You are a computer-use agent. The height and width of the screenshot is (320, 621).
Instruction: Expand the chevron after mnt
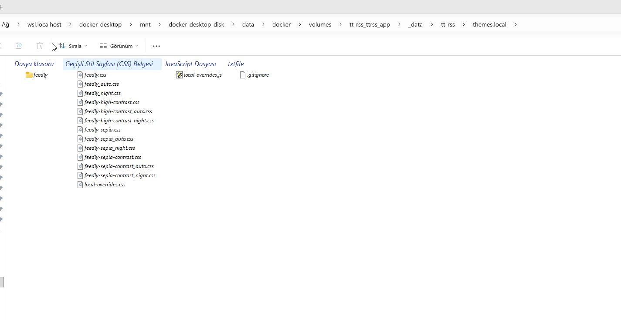click(x=160, y=24)
